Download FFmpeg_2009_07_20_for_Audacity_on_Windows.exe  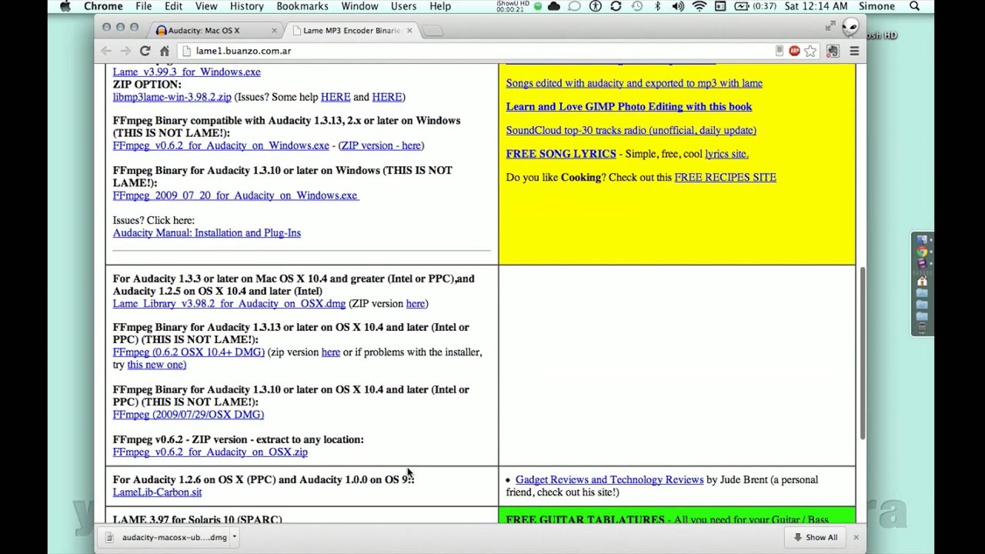[235, 195]
